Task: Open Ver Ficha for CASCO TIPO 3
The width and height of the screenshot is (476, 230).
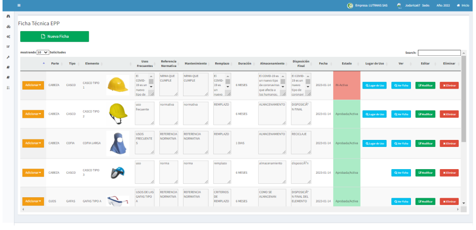Action: (401, 173)
